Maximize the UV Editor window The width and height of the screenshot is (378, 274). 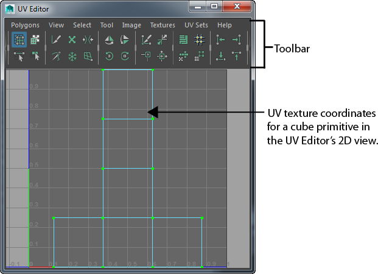click(214, 6)
